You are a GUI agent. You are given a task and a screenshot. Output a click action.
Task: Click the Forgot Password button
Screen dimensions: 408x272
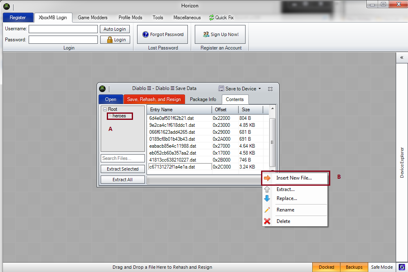pyautogui.click(x=162, y=34)
